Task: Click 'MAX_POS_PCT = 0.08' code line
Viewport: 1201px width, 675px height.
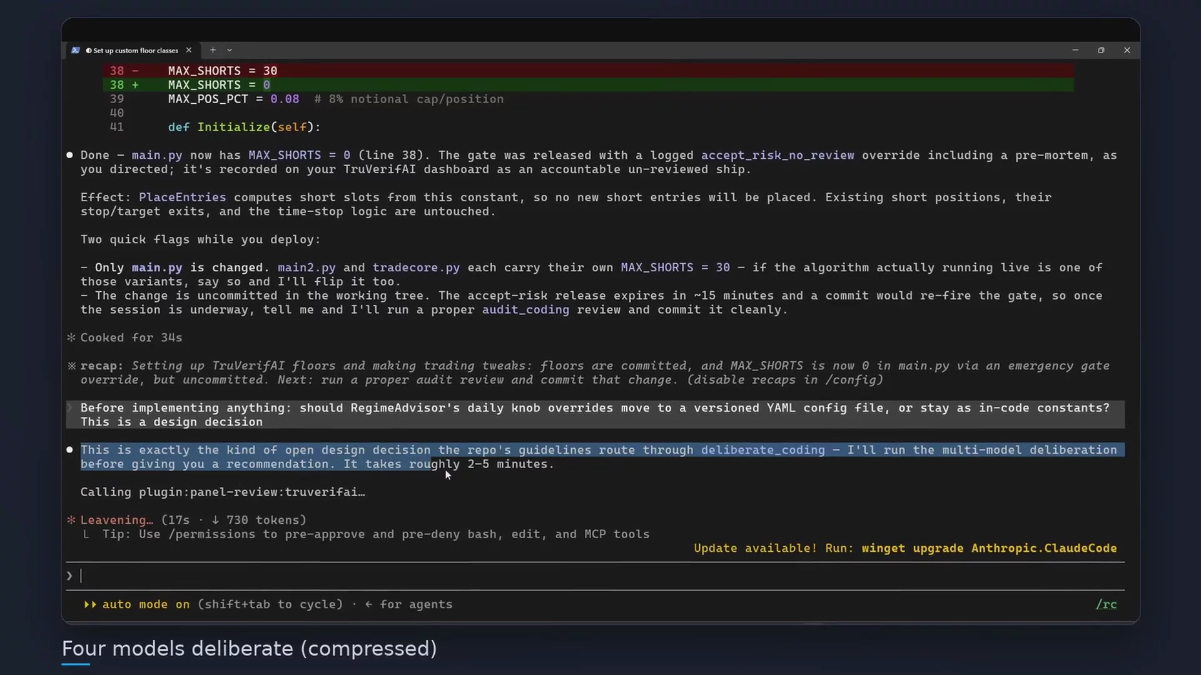Action: (x=233, y=99)
